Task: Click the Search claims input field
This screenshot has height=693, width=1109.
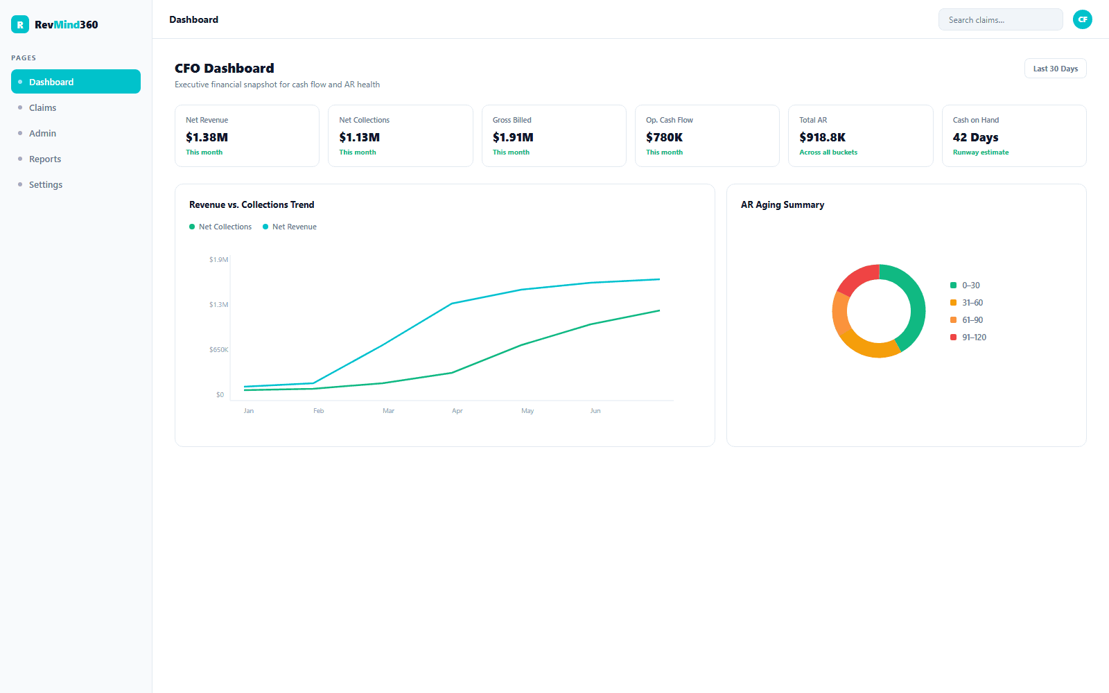Action: coord(1000,19)
